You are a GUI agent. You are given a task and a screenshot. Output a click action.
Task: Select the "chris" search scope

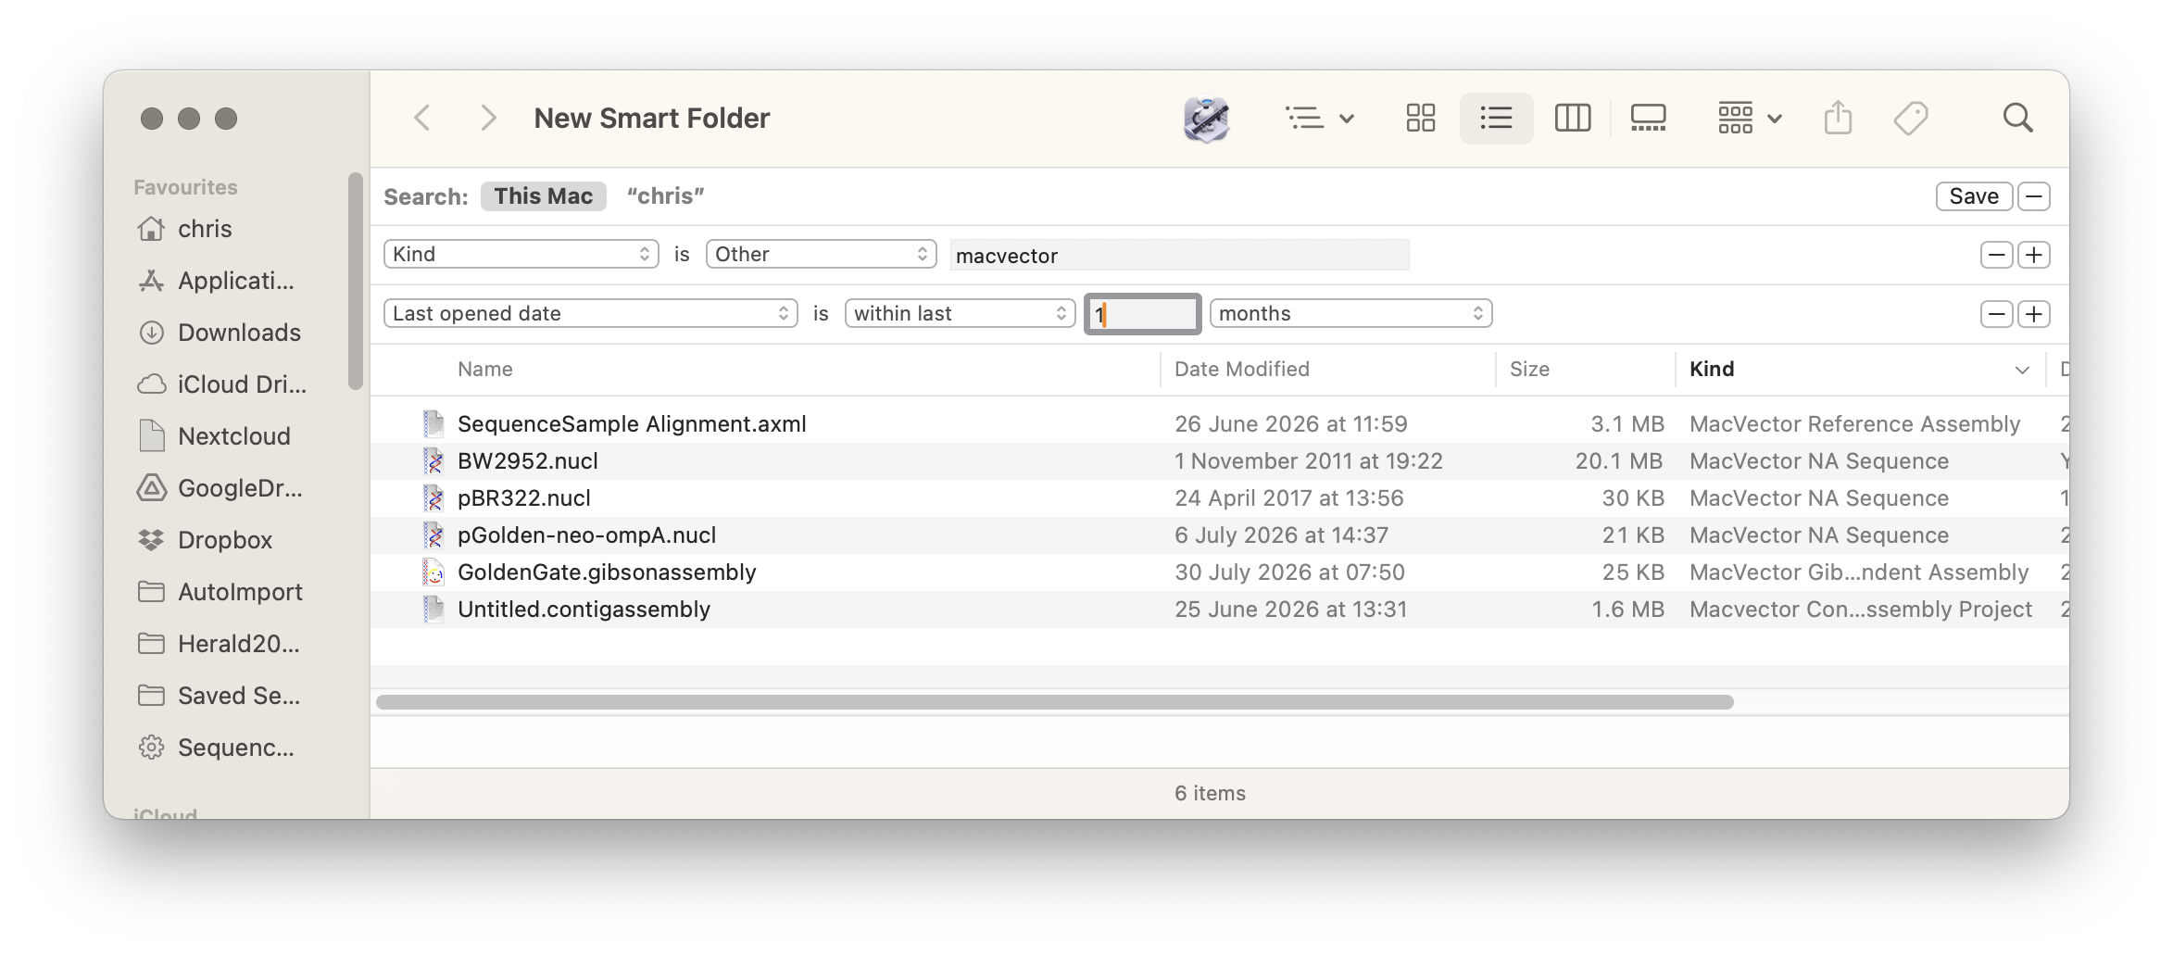coord(665,196)
